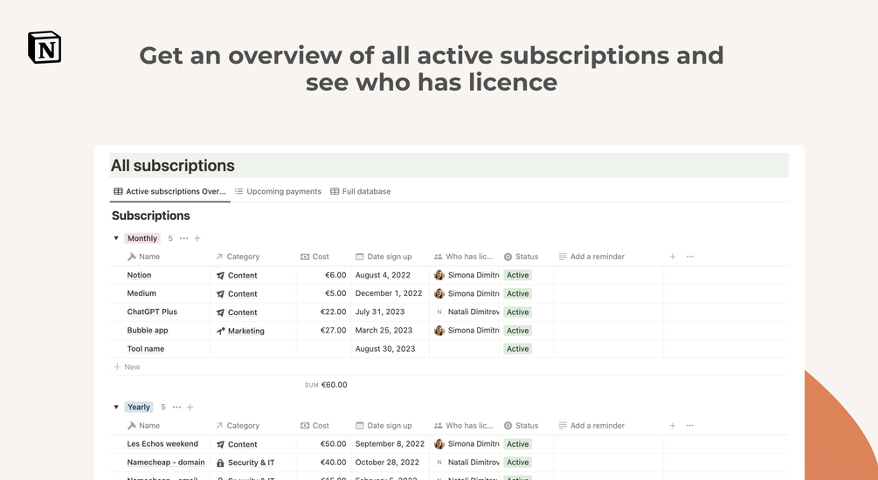Add a new item to the Yearly group

(190, 408)
